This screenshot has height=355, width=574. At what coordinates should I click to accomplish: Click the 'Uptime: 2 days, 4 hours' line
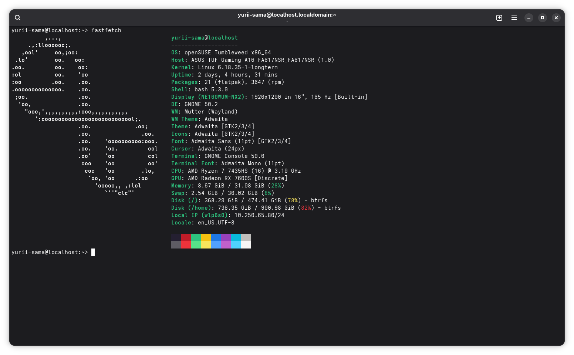point(224,75)
